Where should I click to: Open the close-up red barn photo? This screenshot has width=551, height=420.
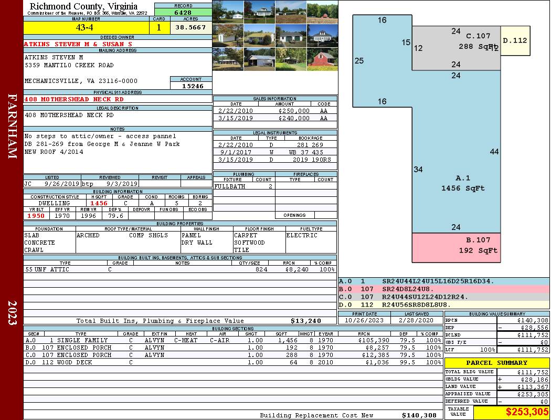(x=322, y=59)
